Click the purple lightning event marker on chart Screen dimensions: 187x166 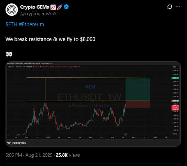(125, 134)
